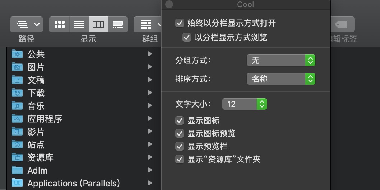
Task: Open the group (群组) toolbar button
Action: [x=147, y=24]
